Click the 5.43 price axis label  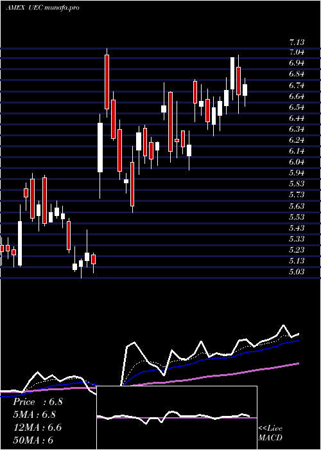click(x=297, y=228)
